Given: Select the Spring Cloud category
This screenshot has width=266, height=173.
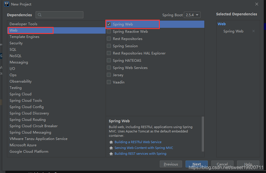Looking at the screenshot, I should point(56,94).
